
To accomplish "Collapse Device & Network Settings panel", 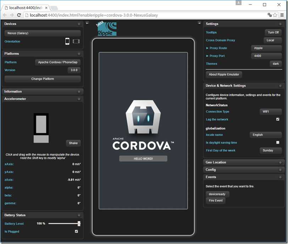I will click(280, 86).
